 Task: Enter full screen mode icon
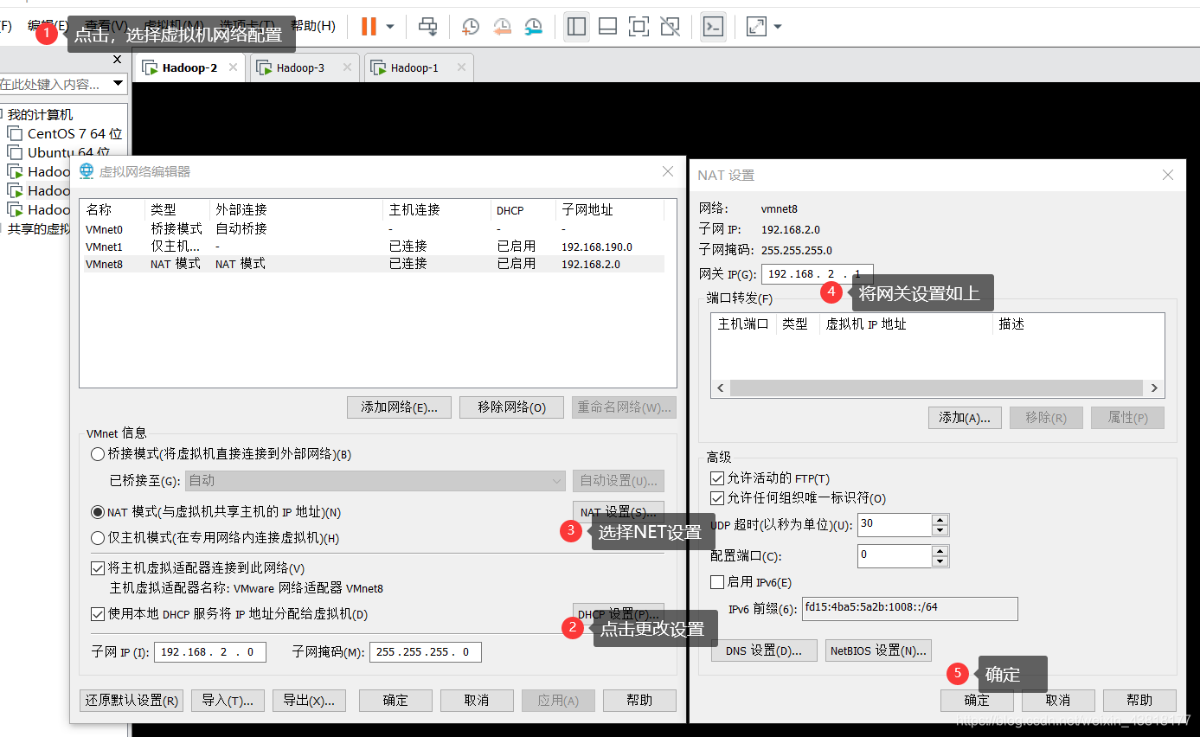tap(639, 27)
